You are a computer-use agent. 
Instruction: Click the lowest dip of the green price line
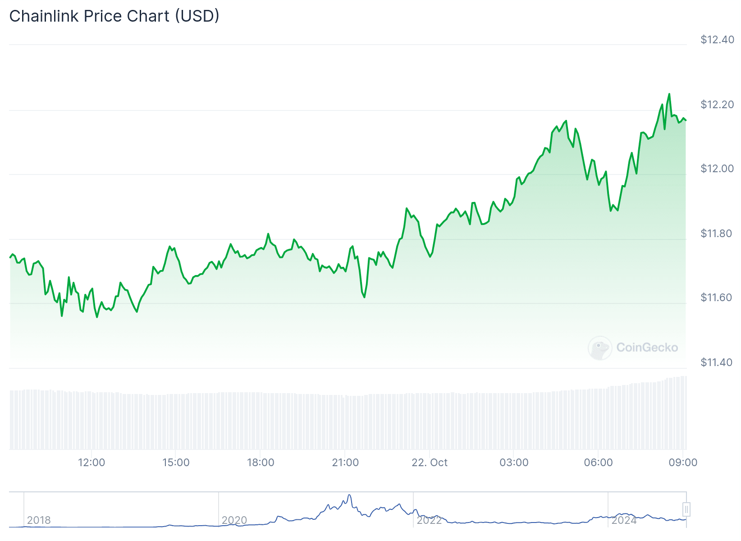(x=96, y=318)
